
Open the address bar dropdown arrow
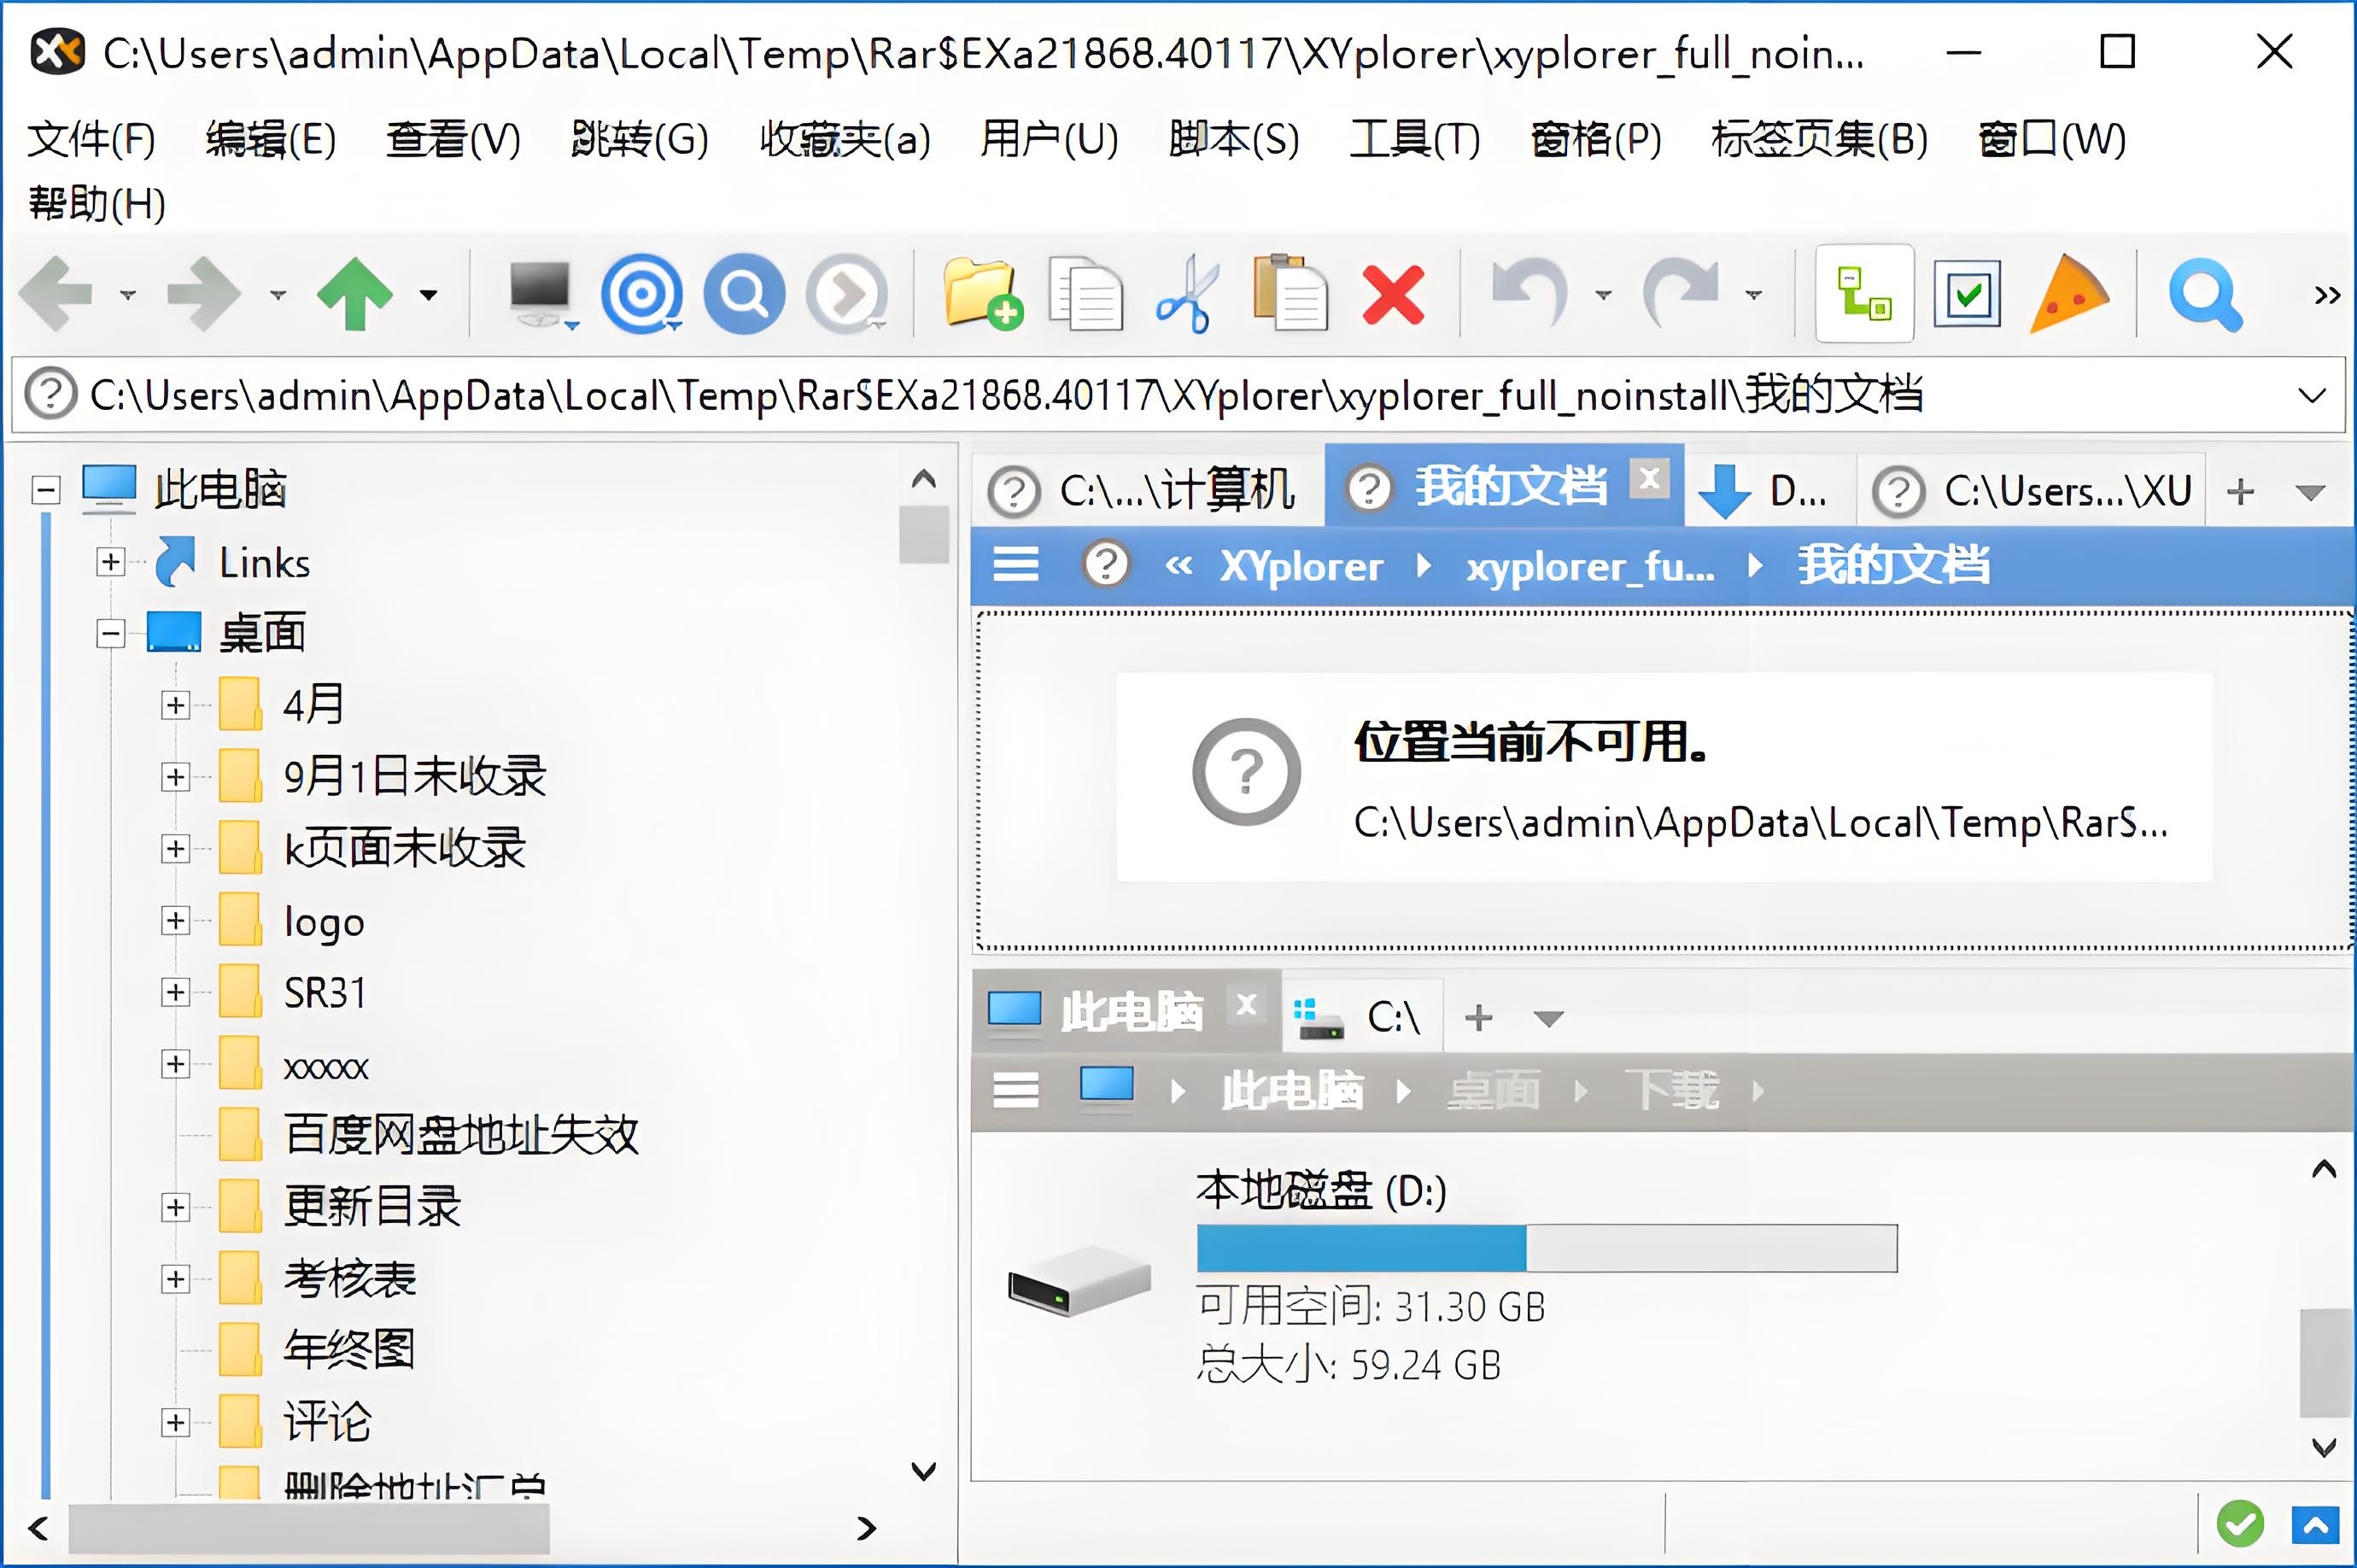[x=2312, y=395]
